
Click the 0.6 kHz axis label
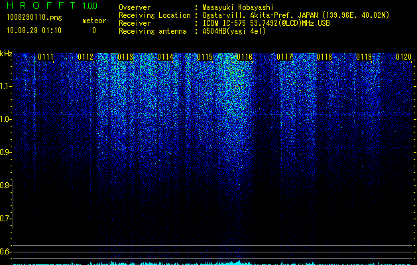tap(5, 252)
